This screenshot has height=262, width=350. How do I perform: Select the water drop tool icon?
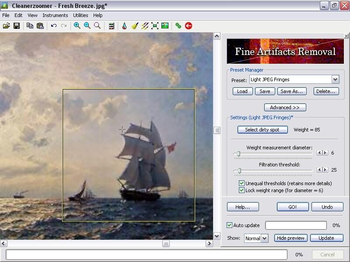(125, 26)
